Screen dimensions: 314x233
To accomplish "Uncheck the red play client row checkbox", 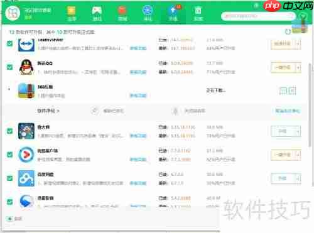I will [9, 154].
